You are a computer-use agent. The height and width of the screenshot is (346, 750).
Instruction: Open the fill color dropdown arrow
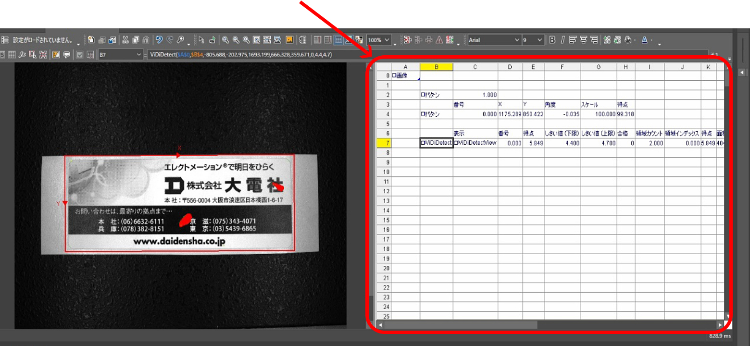coord(635,40)
